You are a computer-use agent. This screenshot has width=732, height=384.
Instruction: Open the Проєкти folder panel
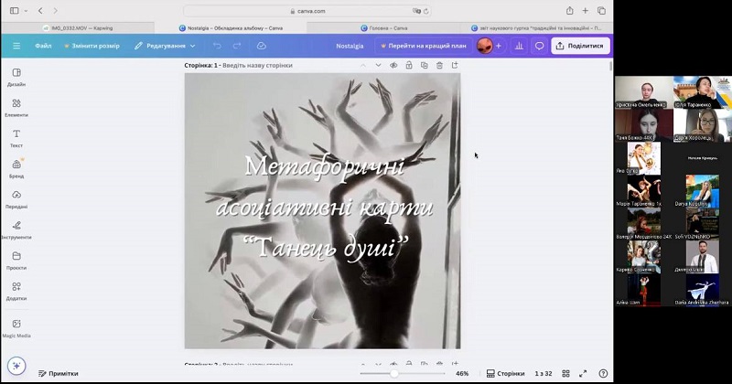[x=16, y=261]
